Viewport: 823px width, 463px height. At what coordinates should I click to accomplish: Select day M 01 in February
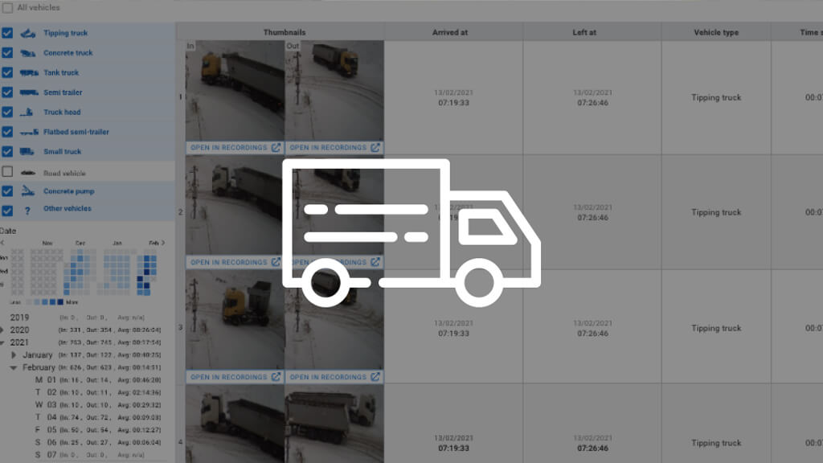(97, 380)
